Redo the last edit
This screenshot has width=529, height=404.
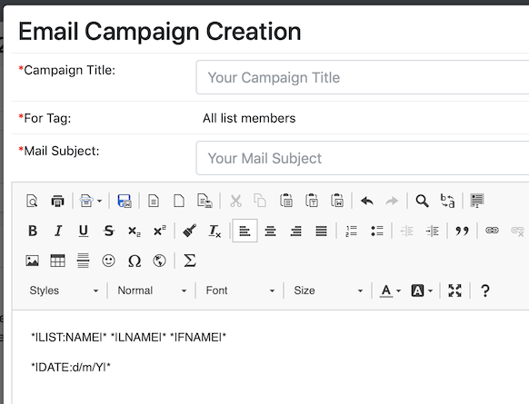[392, 202]
